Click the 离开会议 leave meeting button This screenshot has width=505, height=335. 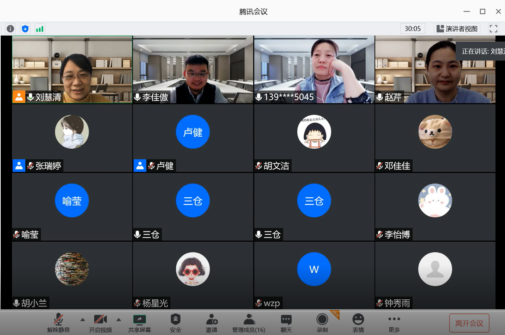coord(469,323)
